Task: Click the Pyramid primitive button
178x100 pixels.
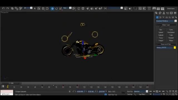Action: coord(171,38)
